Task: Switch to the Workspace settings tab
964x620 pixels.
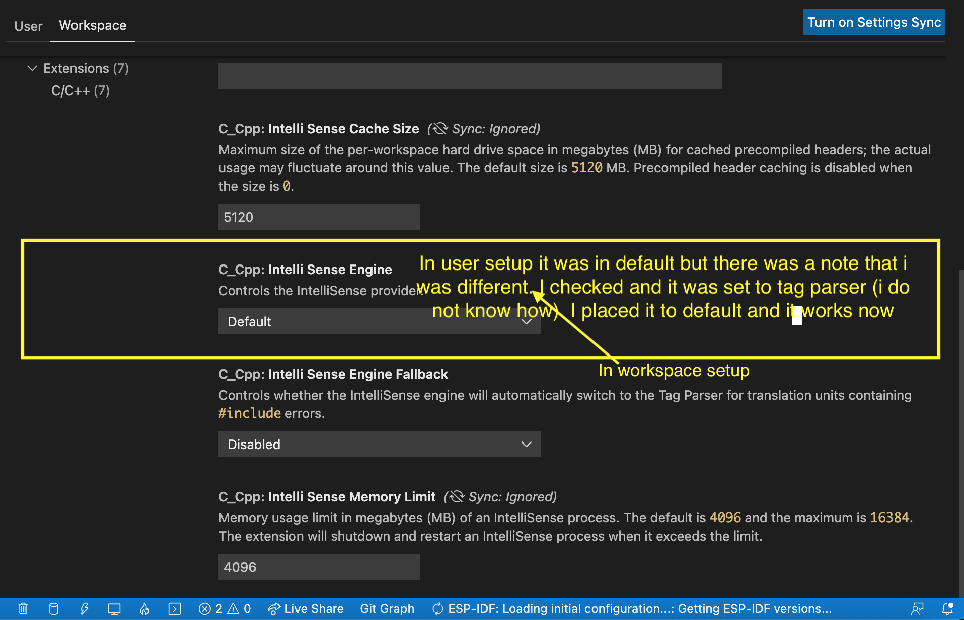Action: coord(92,26)
